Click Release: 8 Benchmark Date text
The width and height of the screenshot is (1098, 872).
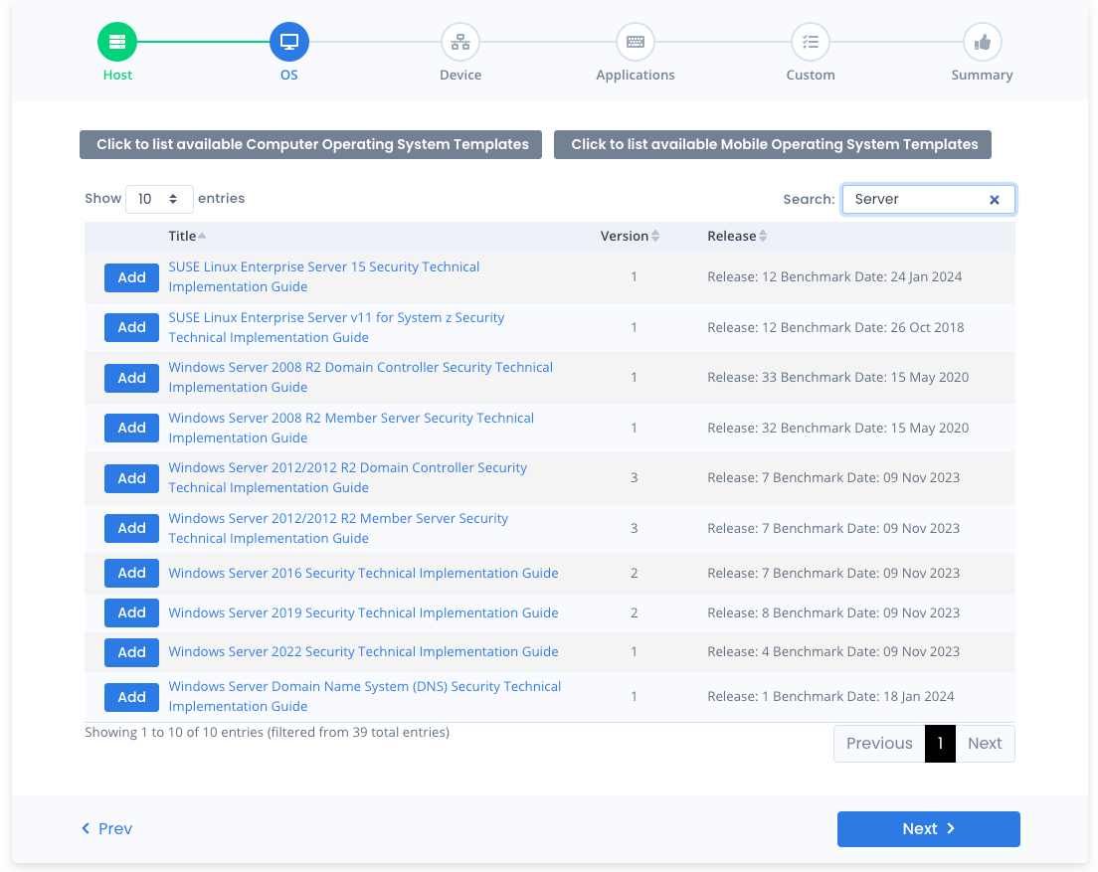[833, 613]
